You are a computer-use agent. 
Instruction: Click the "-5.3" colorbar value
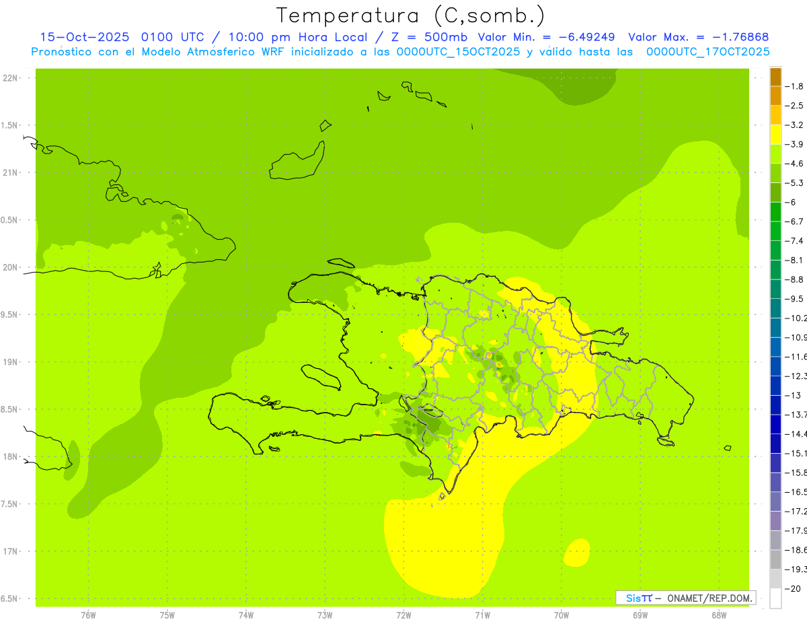[x=796, y=182]
